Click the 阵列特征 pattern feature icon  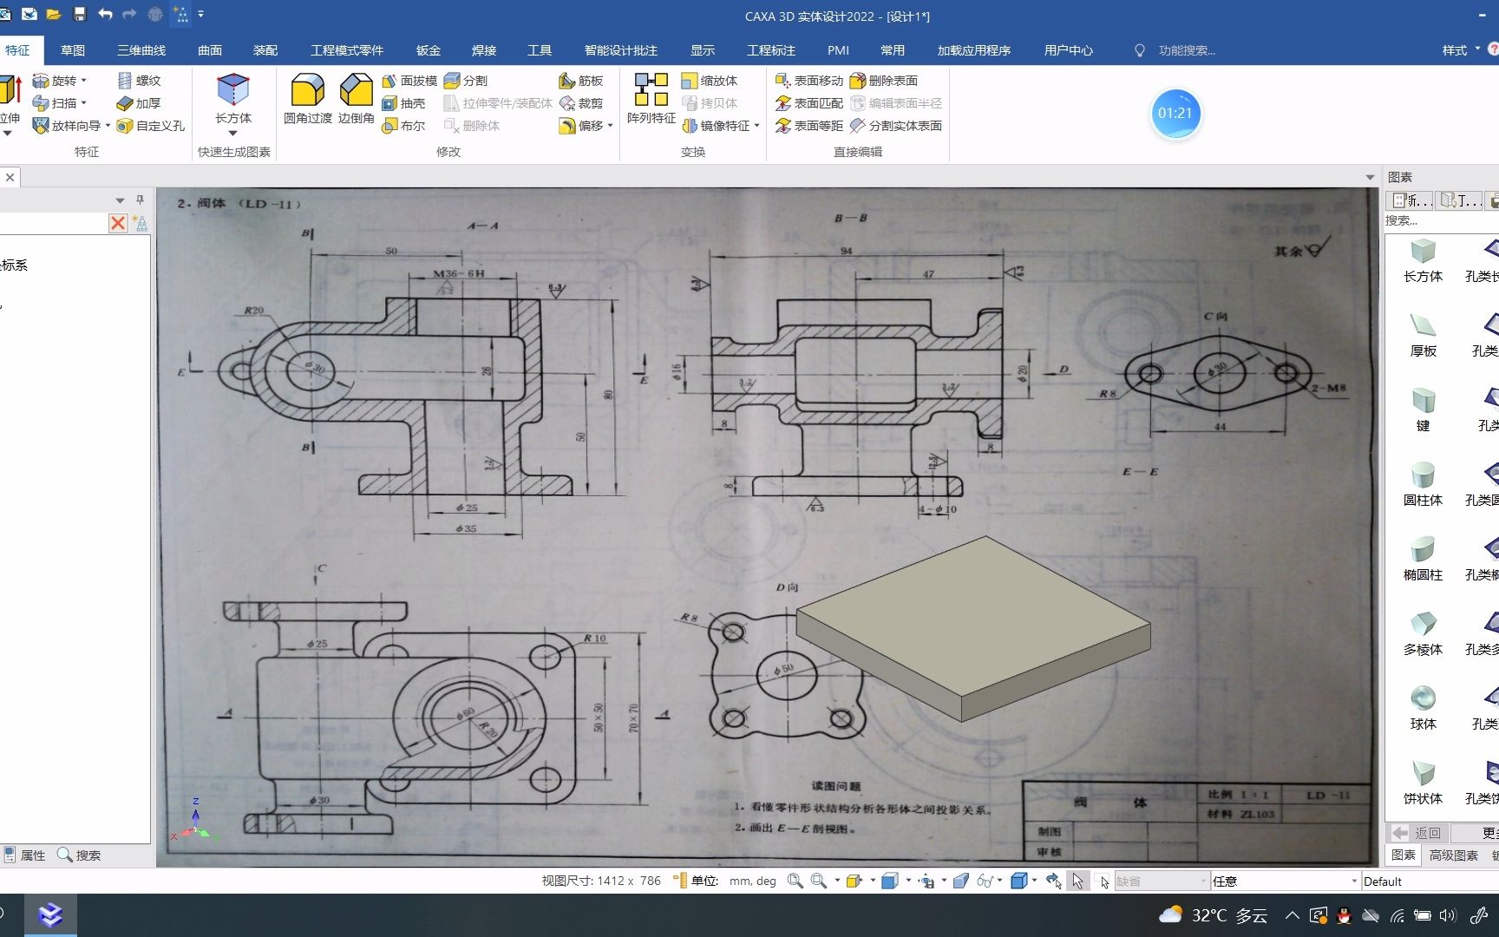point(651,99)
